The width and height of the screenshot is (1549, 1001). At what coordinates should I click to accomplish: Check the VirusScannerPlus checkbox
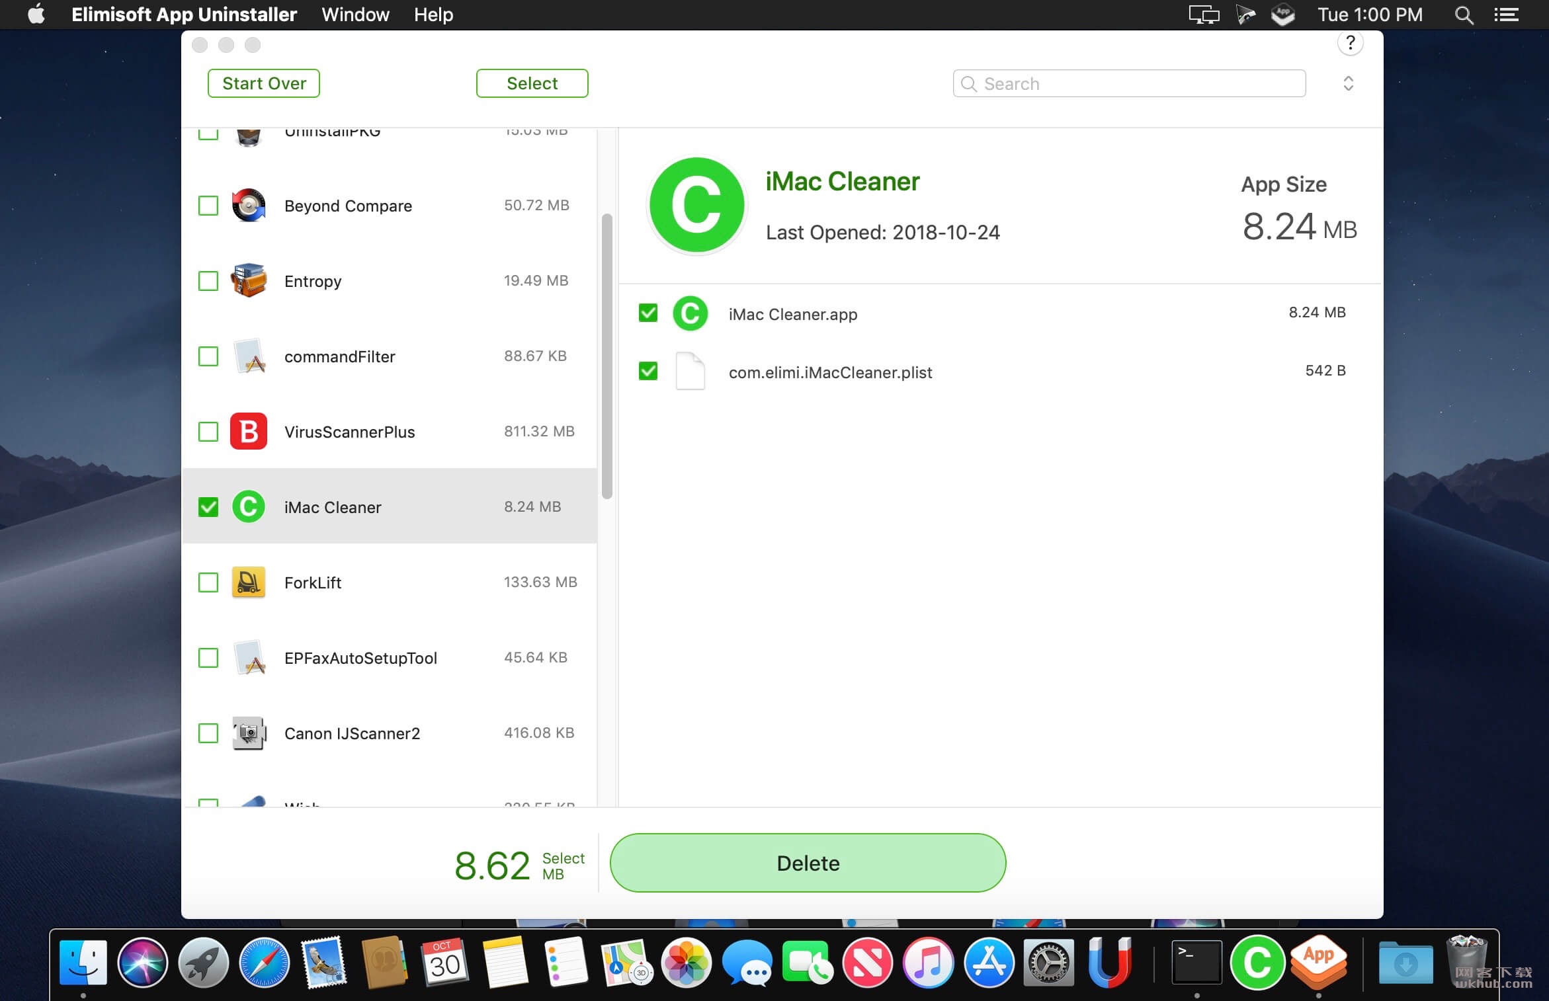[x=208, y=432]
